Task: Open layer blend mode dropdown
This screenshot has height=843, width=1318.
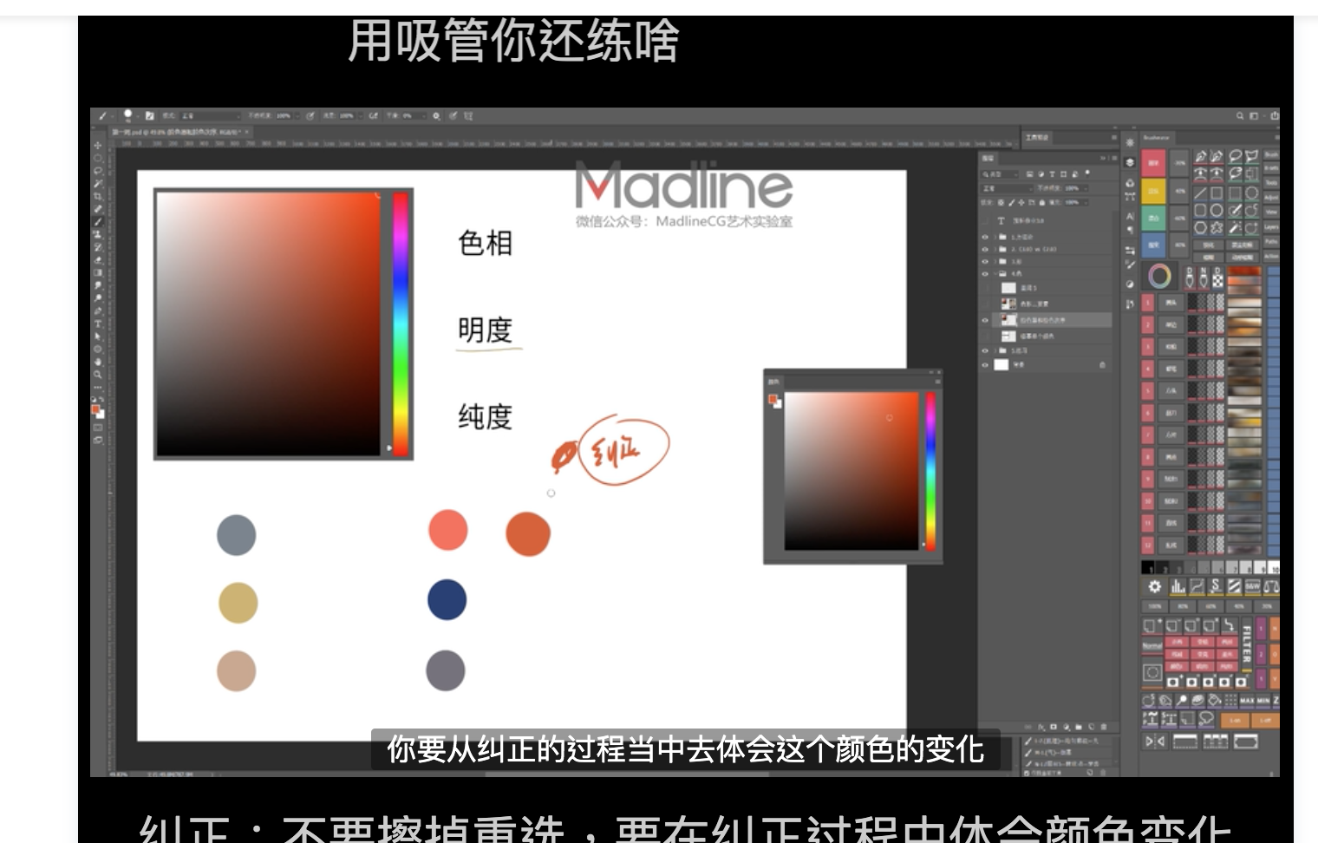Action: tap(1007, 188)
